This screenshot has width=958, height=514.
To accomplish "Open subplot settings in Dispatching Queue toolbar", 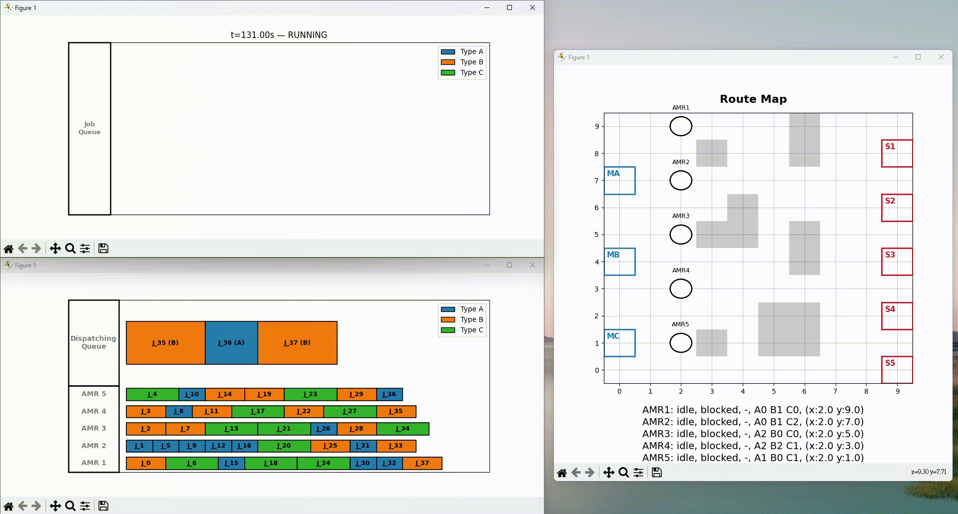I will (85, 506).
